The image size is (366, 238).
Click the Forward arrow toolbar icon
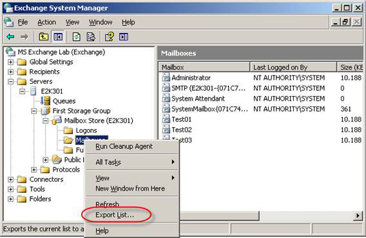pos(24,37)
